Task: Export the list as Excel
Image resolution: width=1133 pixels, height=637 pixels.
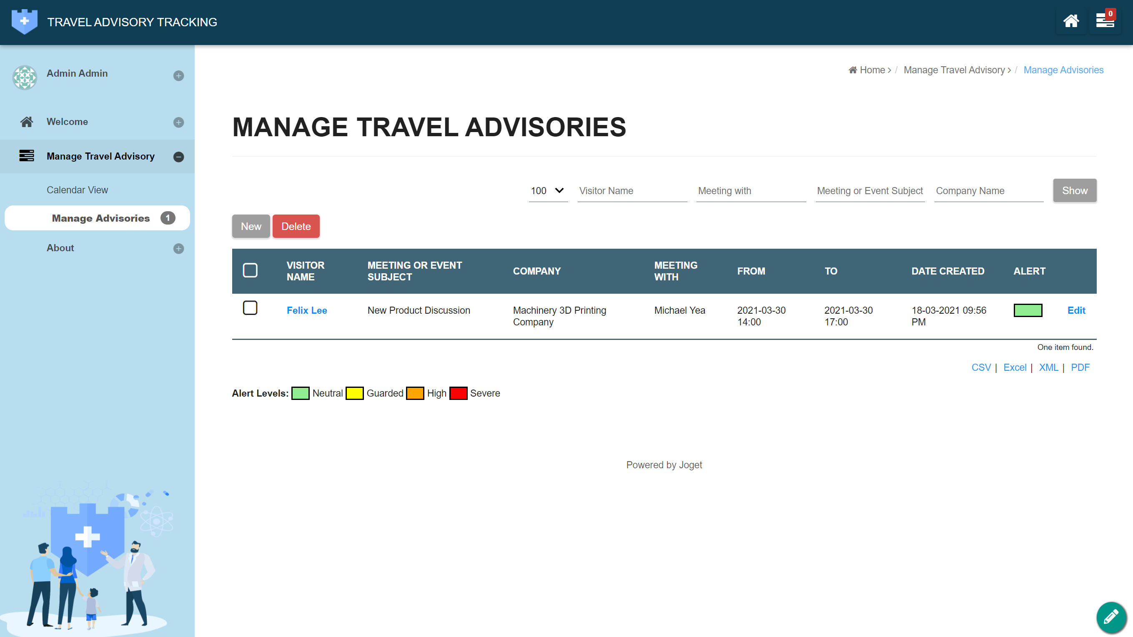Action: (x=1015, y=367)
